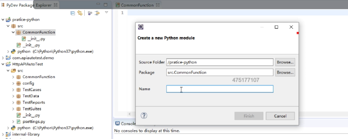Expand the TestCases package node

13,90
